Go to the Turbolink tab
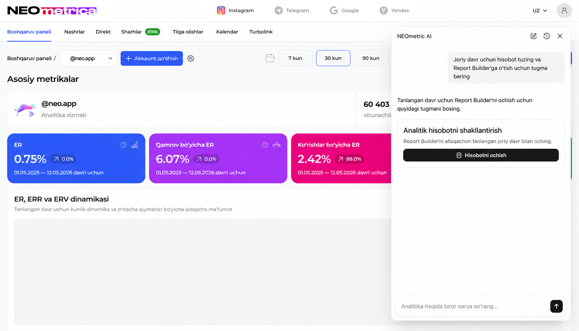The width and height of the screenshot is (579, 331). click(261, 32)
